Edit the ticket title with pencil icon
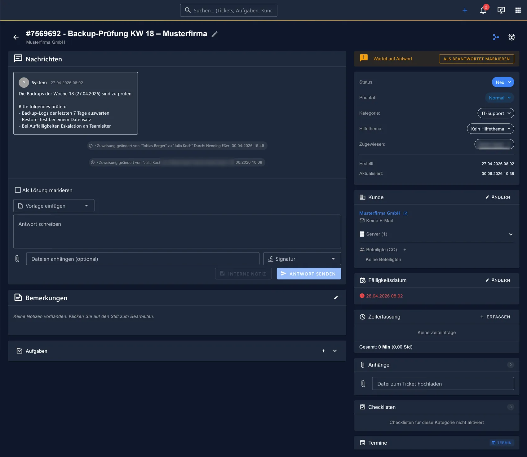The image size is (527, 457). [x=215, y=34]
